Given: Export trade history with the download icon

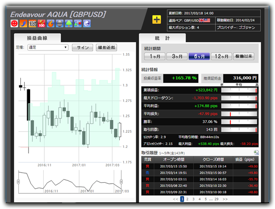Looking at the screenshot, I should 256,152.
